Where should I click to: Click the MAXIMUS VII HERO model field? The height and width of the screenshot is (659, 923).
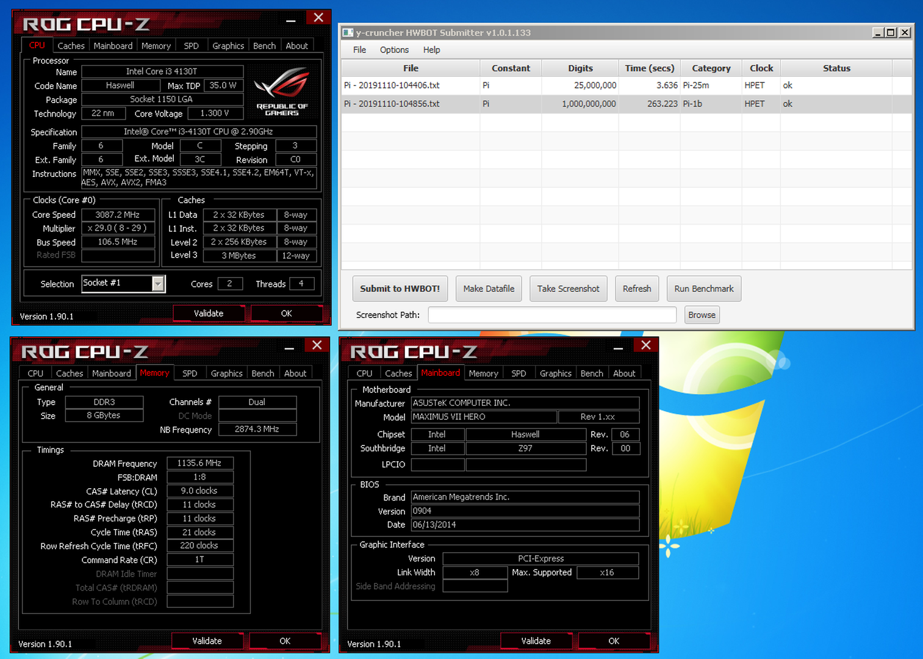pyautogui.click(x=484, y=417)
